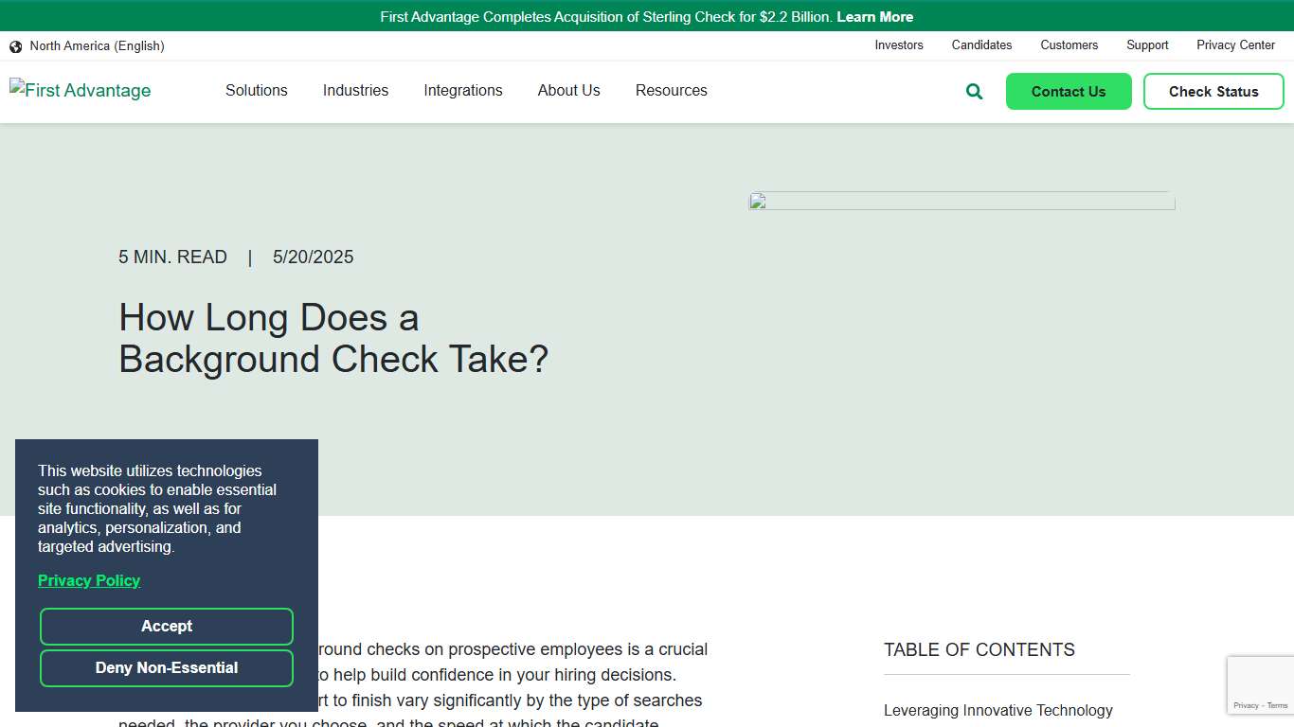Expand the Solutions menu
Viewport: 1294px width, 727px height.
pyautogui.click(x=256, y=91)
